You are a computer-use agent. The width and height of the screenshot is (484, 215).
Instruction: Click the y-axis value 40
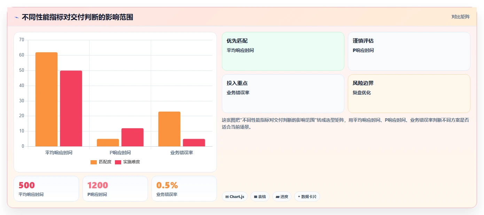coord(22,86)
